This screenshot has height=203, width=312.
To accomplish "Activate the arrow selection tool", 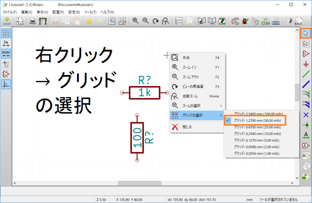I will 305,33.
